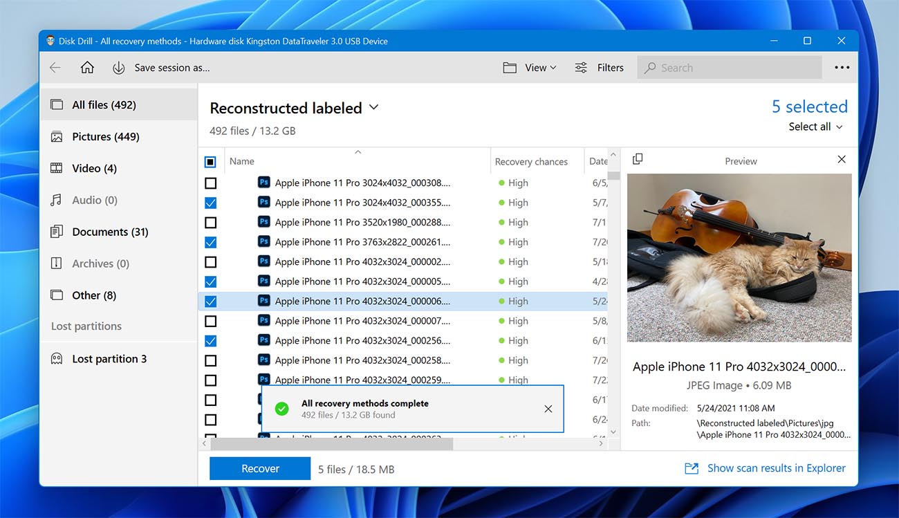Uncheck the 4032x3024_000006 file checkbox
The image size is (899, 518).
(x=210, y=302)
